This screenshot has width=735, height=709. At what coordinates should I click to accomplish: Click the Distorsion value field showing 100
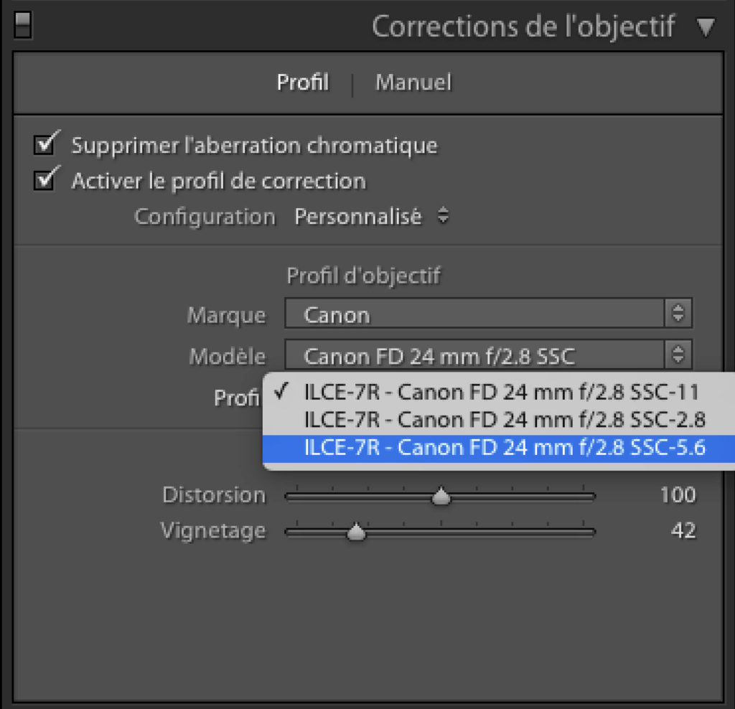(678, 495)
